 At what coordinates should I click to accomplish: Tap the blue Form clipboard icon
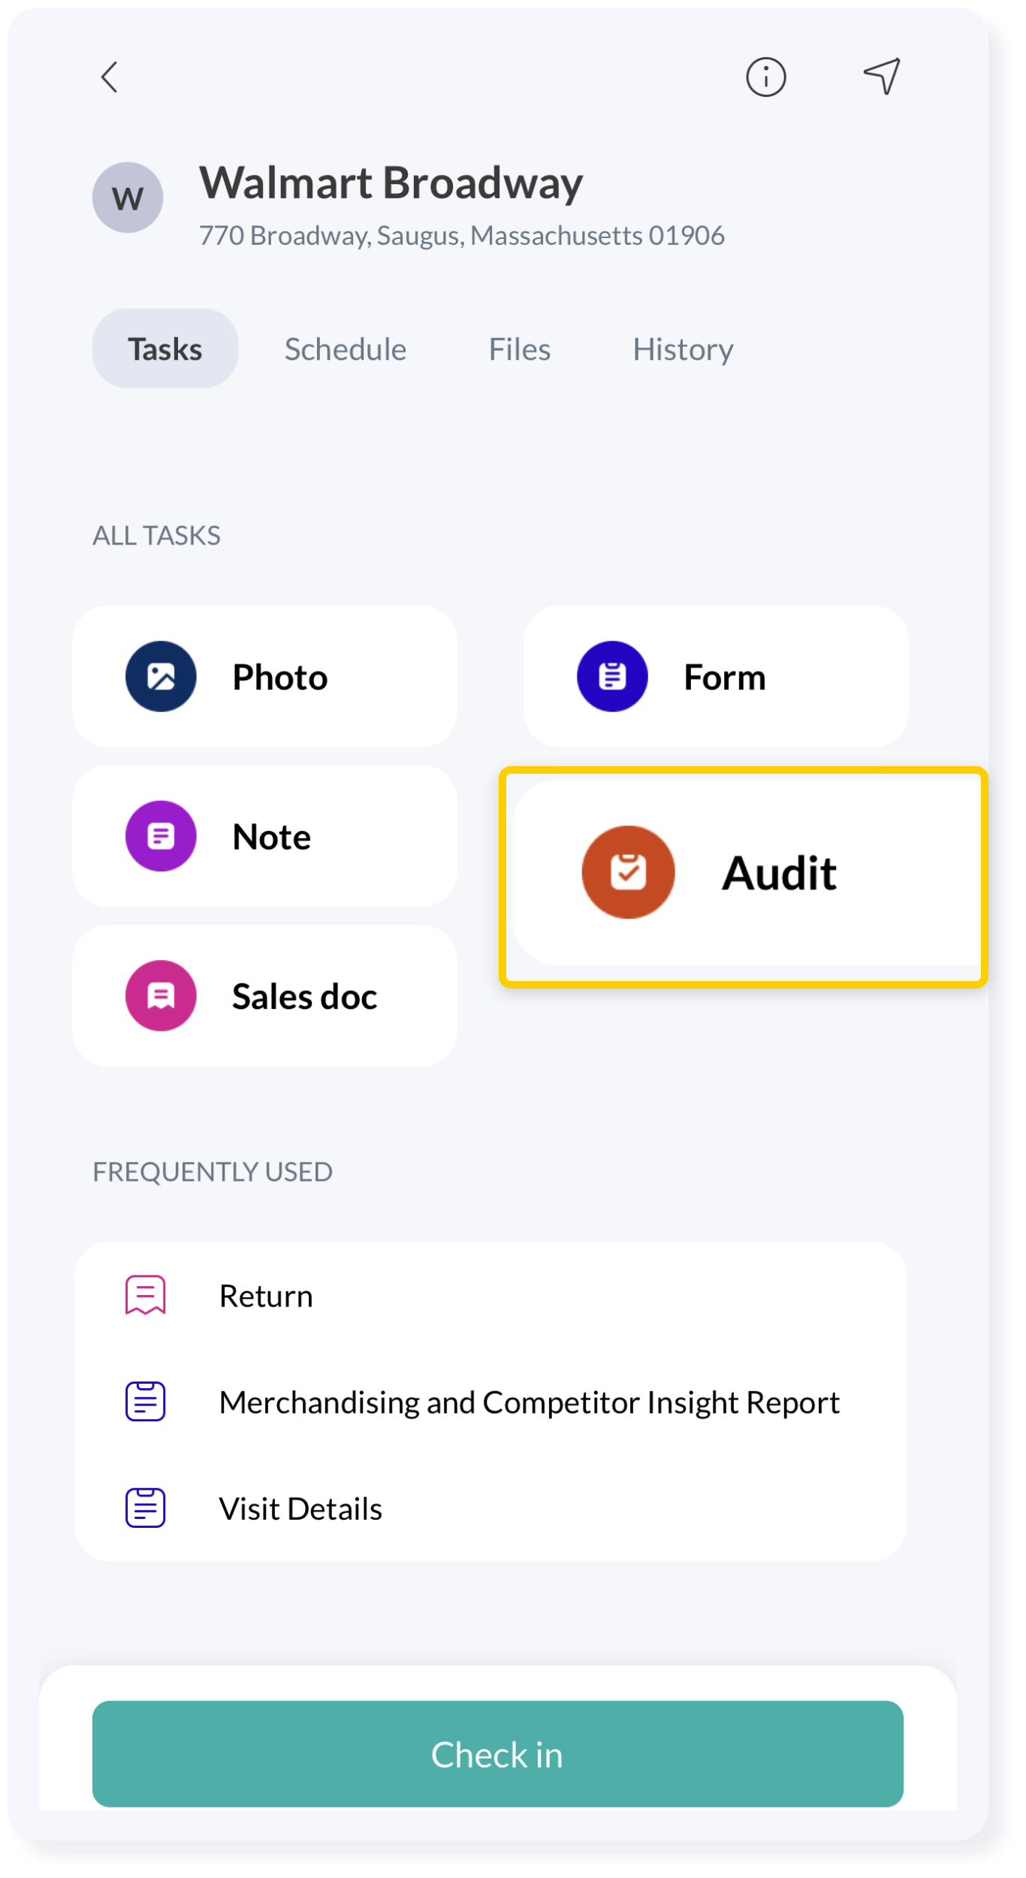tap(612, 676)
